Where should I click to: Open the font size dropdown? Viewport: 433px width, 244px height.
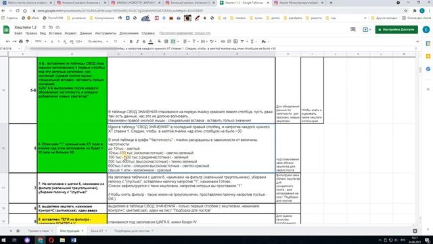coord(119,41)
